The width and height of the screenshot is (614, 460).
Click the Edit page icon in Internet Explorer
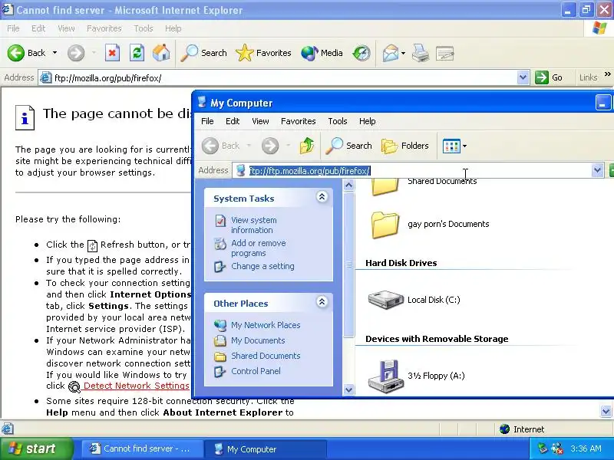click(445, 53)
